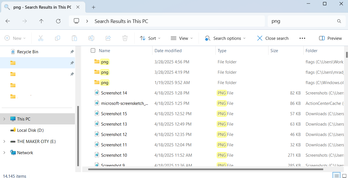Sort by Date modified column header
This screenshot has width=348, height=178.
point(168,51)
